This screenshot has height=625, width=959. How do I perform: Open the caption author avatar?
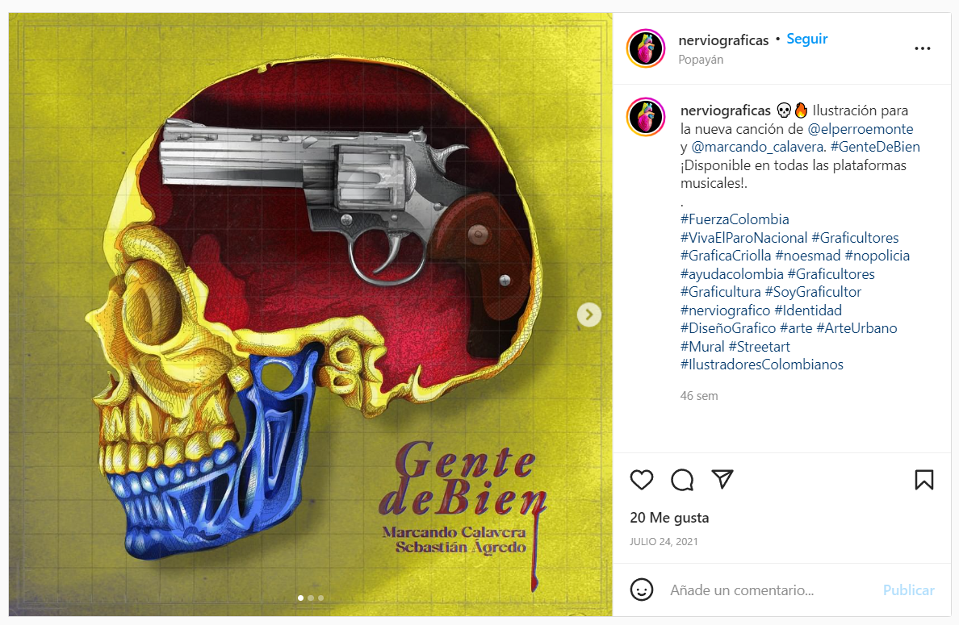coord(646,117)
